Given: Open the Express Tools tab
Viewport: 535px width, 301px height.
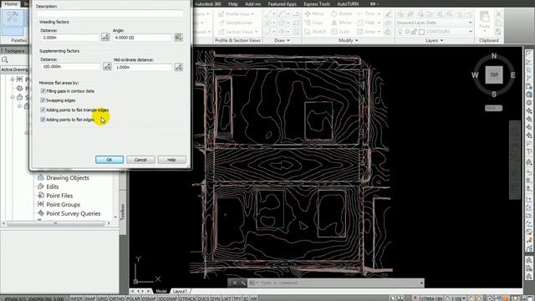Looking at the screenshot, I should click(x=317, y=4).
